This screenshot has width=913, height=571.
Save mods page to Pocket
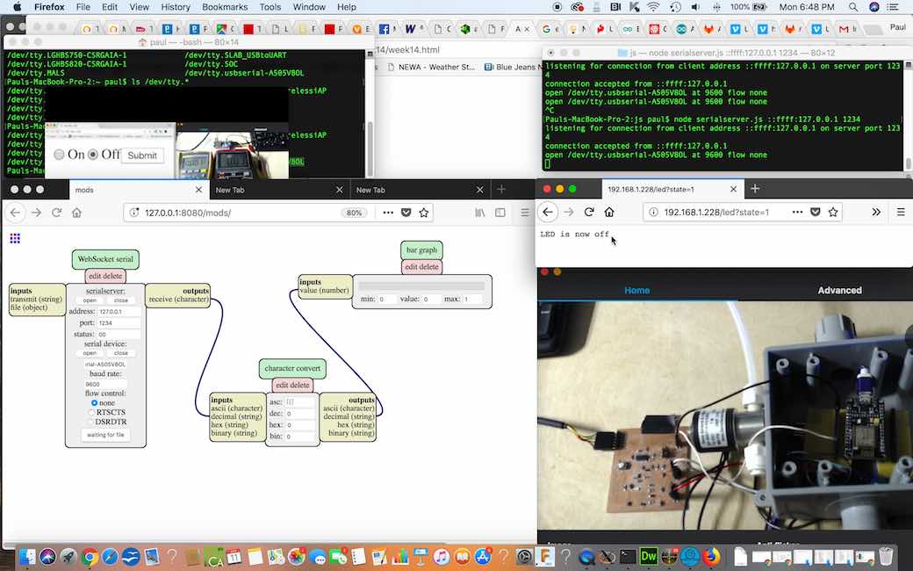[x=406, y=213]
